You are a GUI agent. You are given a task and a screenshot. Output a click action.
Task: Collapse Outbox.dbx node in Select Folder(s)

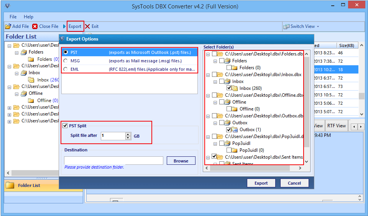click(208, 116)
